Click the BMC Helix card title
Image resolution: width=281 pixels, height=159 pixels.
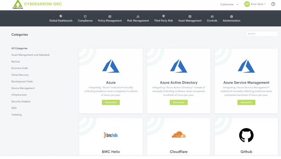[111, 152]
